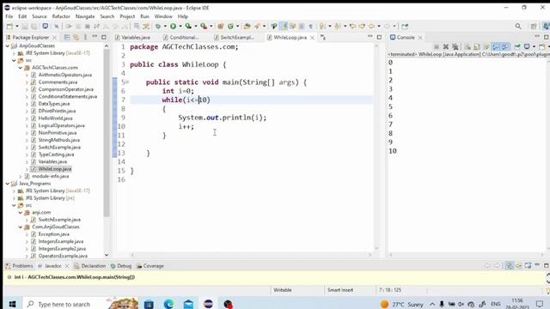
Task: Expand the JRE System Library [JavaSE-17] under AnjiGoudClasses
Action: coord(14,53)
